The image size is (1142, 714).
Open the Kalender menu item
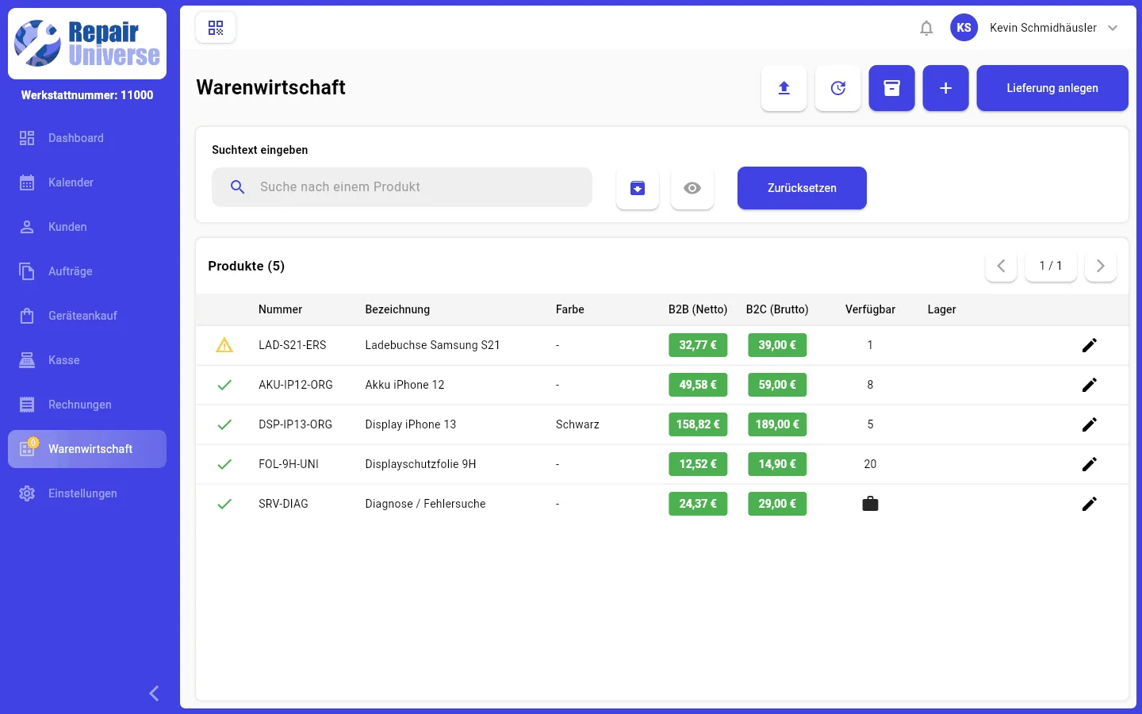pos(87,182)
